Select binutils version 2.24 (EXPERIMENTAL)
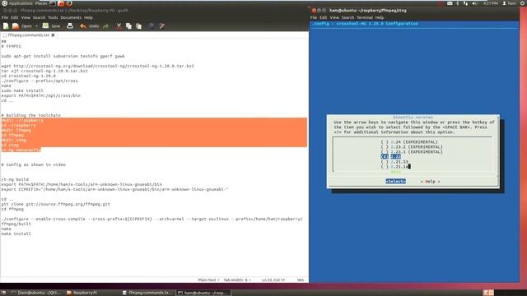This screenshot has width=527, height=296. pos(409,142)
